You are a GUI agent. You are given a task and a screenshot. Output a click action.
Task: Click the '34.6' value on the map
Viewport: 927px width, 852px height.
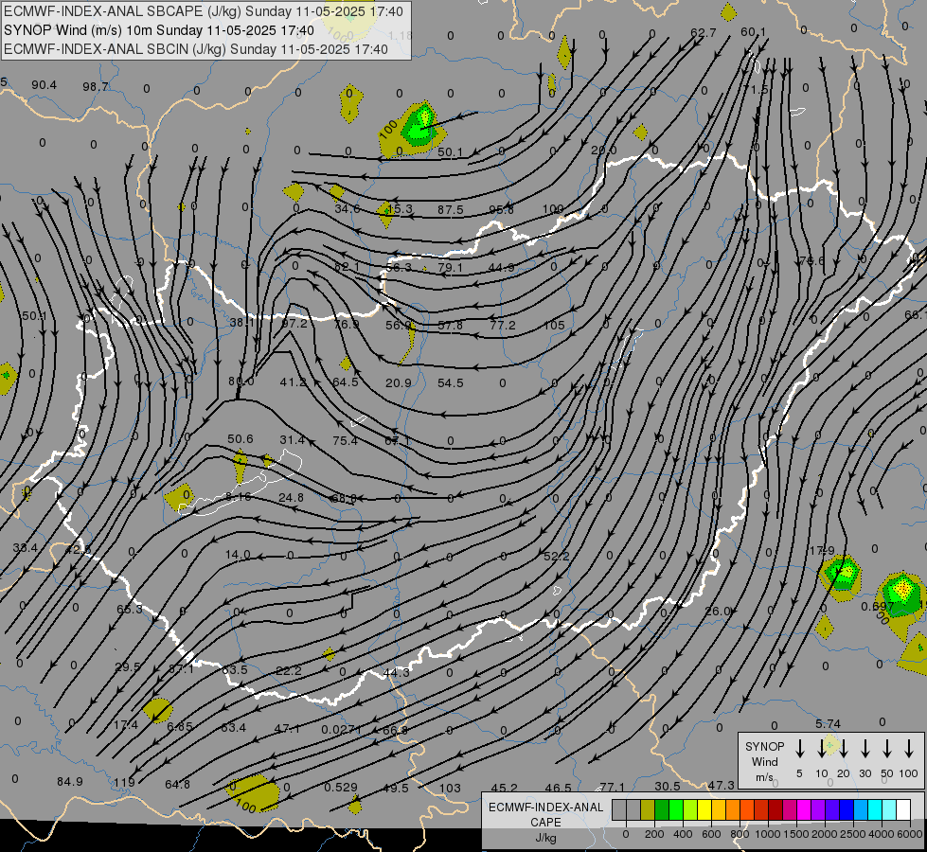348,208
